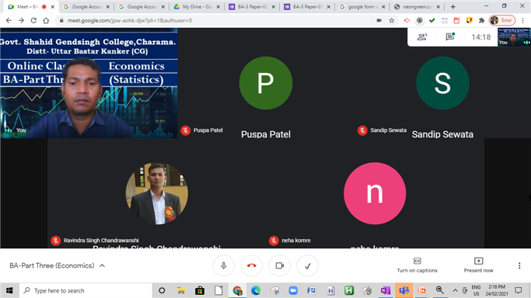Image resolution: width=531 pixels, height=298 pixels.
Task: Click the grid view extension icon
Action: click(x=444, y=21)
